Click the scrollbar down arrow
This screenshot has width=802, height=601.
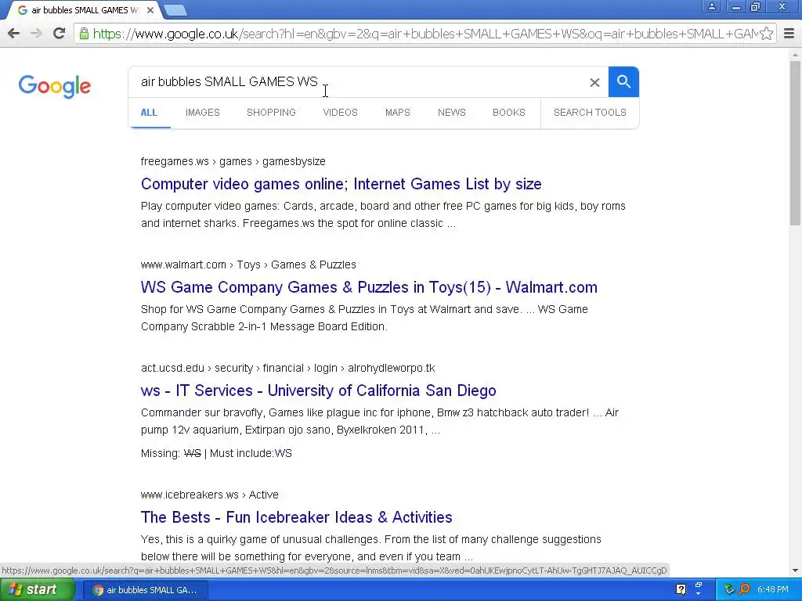click(795, 570)
